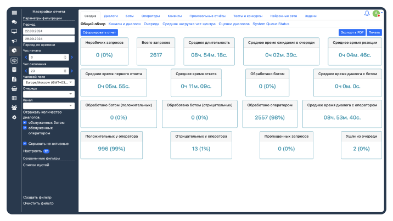Open the Очереди subtab
Screen dimensions: 393x221
coord(151,24)
